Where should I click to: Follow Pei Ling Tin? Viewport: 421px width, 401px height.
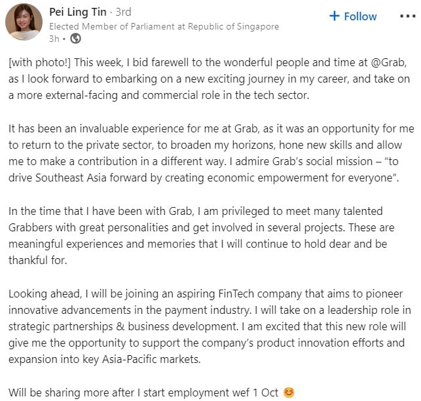click(x=353, y=16)
